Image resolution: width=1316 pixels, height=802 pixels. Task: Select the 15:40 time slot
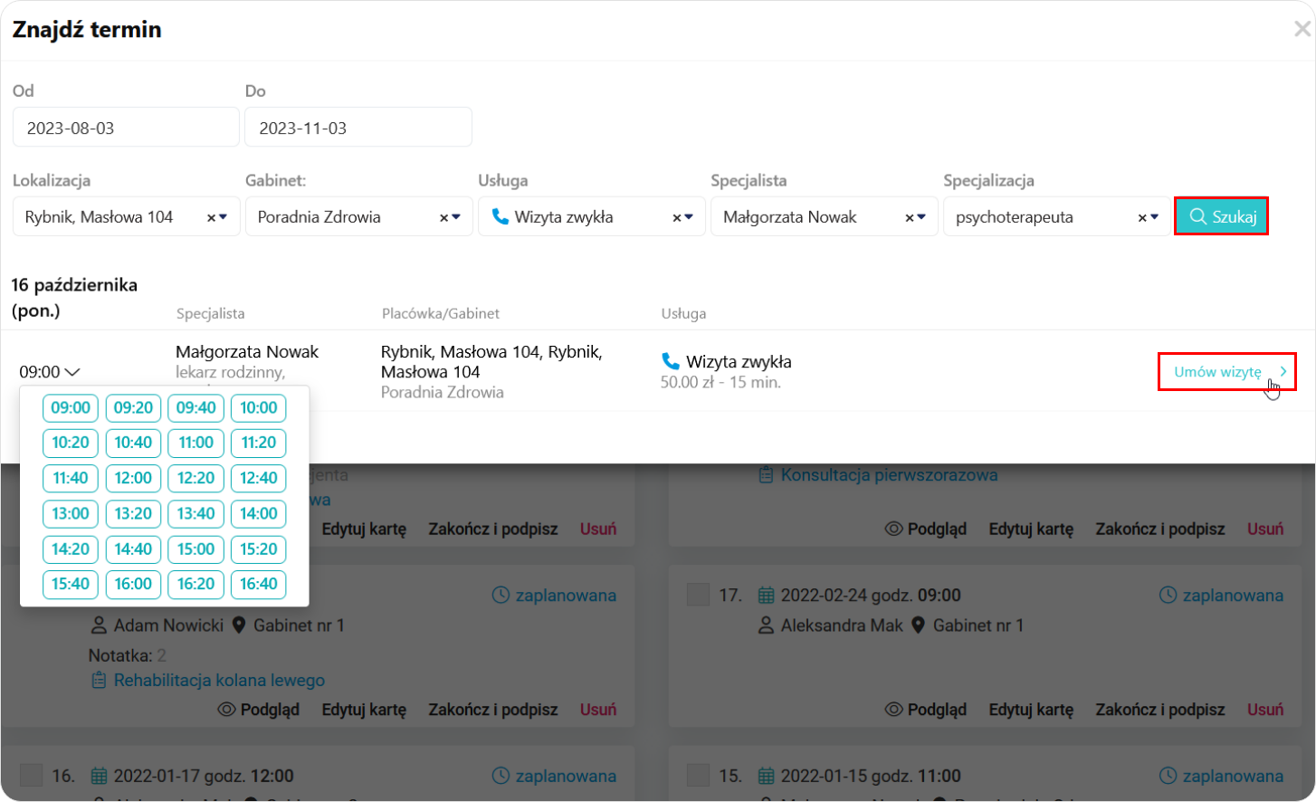tap(71, 584)
